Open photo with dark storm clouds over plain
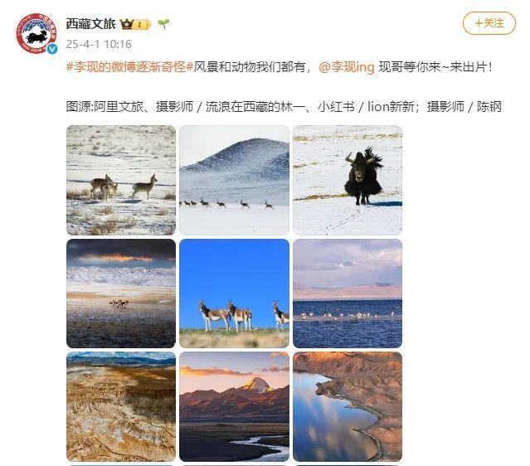 (x=121, y=294)
